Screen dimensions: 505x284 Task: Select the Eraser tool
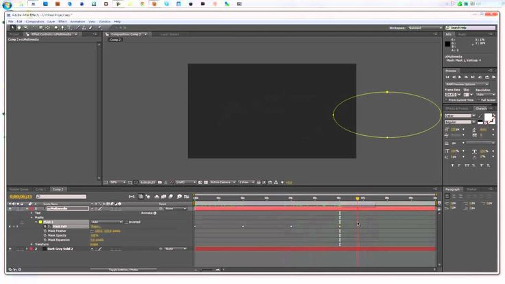coord(91,27)
